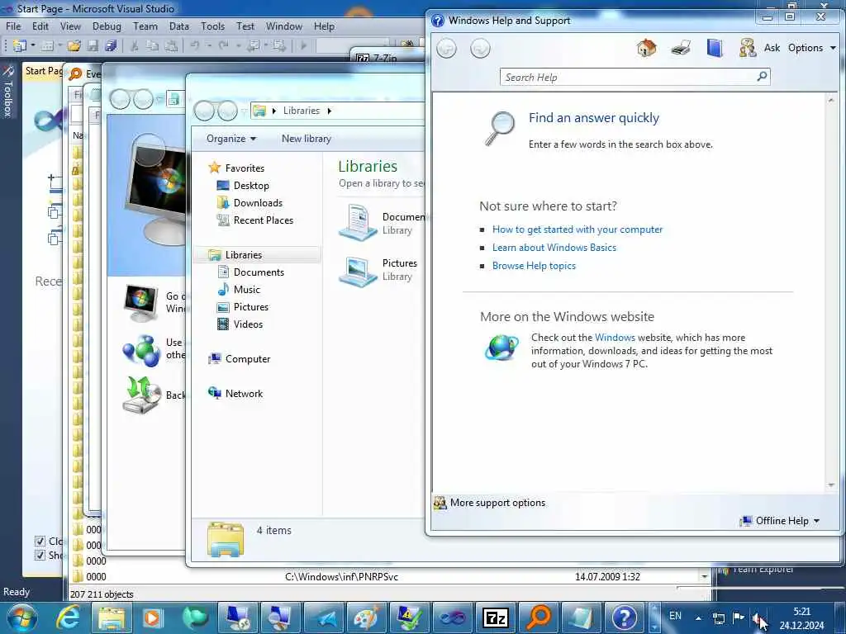This screenshot has width=846, height=634.
Task: Open the Organize dropdown in Libraries window
Action: coord(231,139)
